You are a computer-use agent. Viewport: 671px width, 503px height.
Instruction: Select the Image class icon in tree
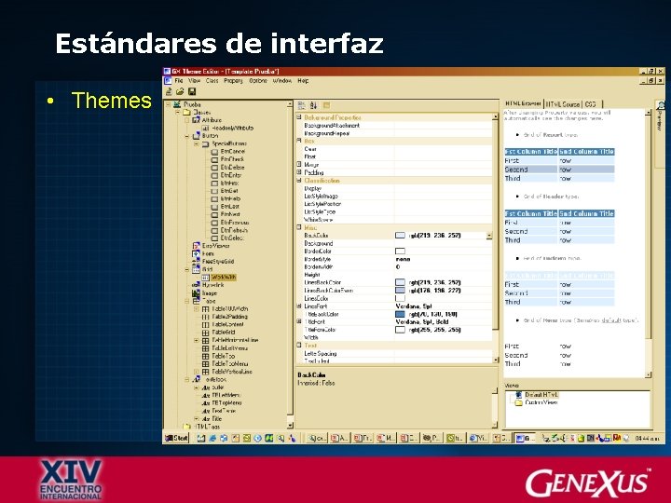tap(196, 293)
